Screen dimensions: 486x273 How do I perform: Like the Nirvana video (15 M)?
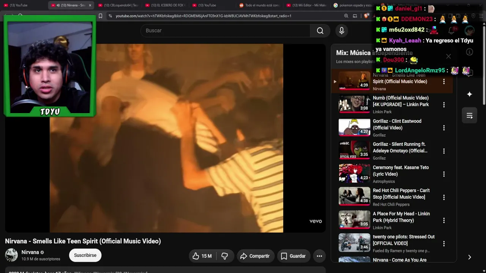click(202, 256)
